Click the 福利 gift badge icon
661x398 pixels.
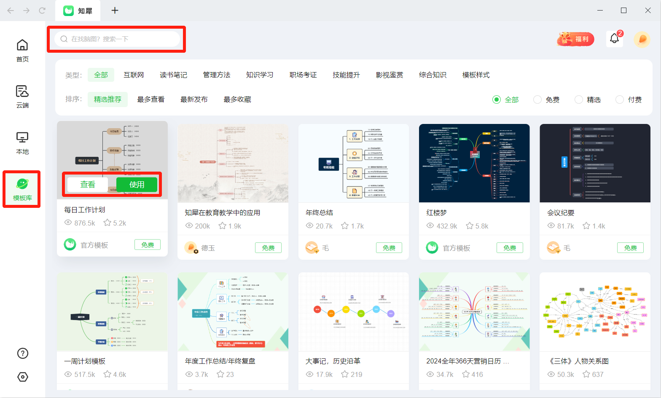pos(575,39)
